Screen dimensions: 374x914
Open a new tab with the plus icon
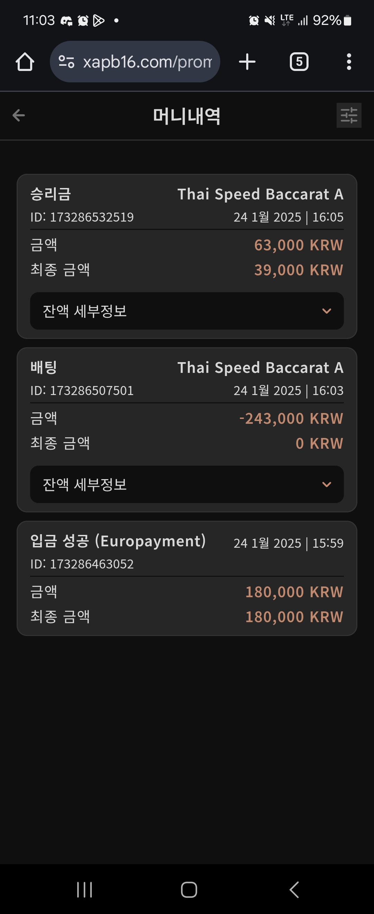coord(247,62)
